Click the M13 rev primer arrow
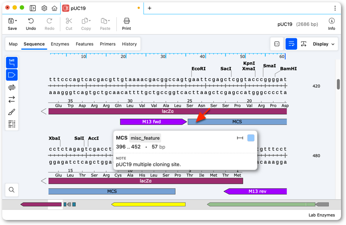 click(x=255, y=191)
